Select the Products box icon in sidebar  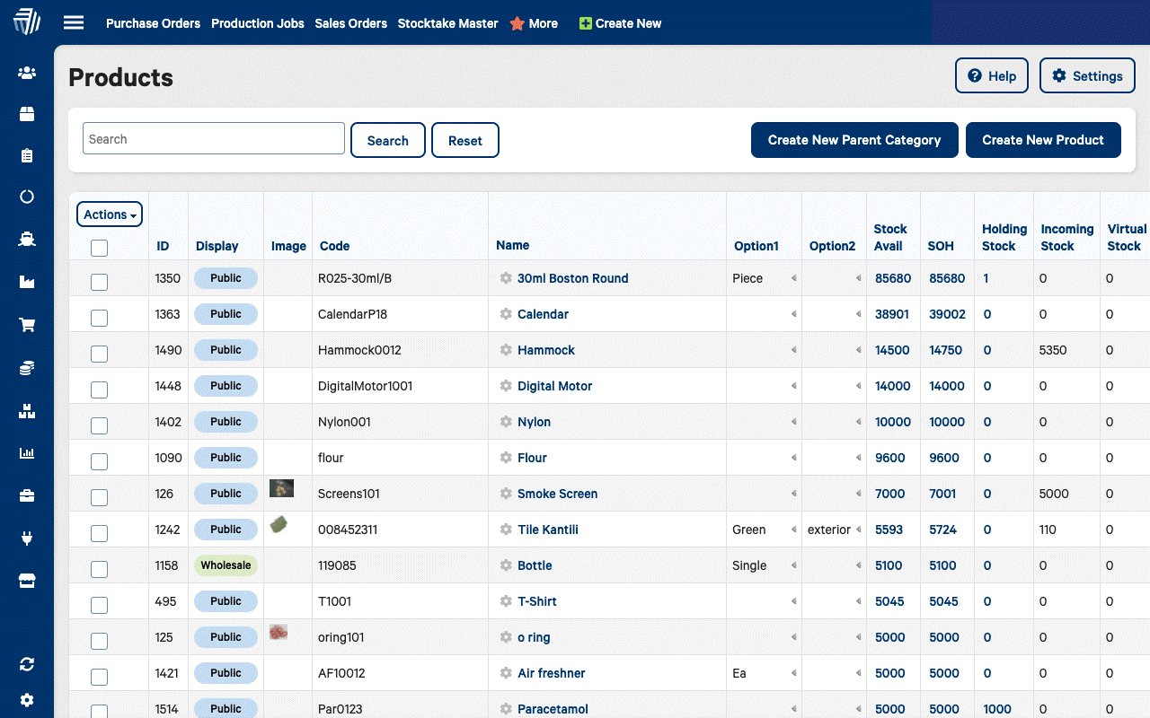coord(26,114)
